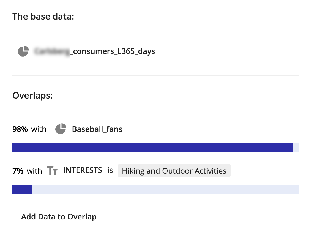This screenshot has width=322, height=229.
Task: Select the INTERESTS attribute label
Action: click(x=83, y=170)
